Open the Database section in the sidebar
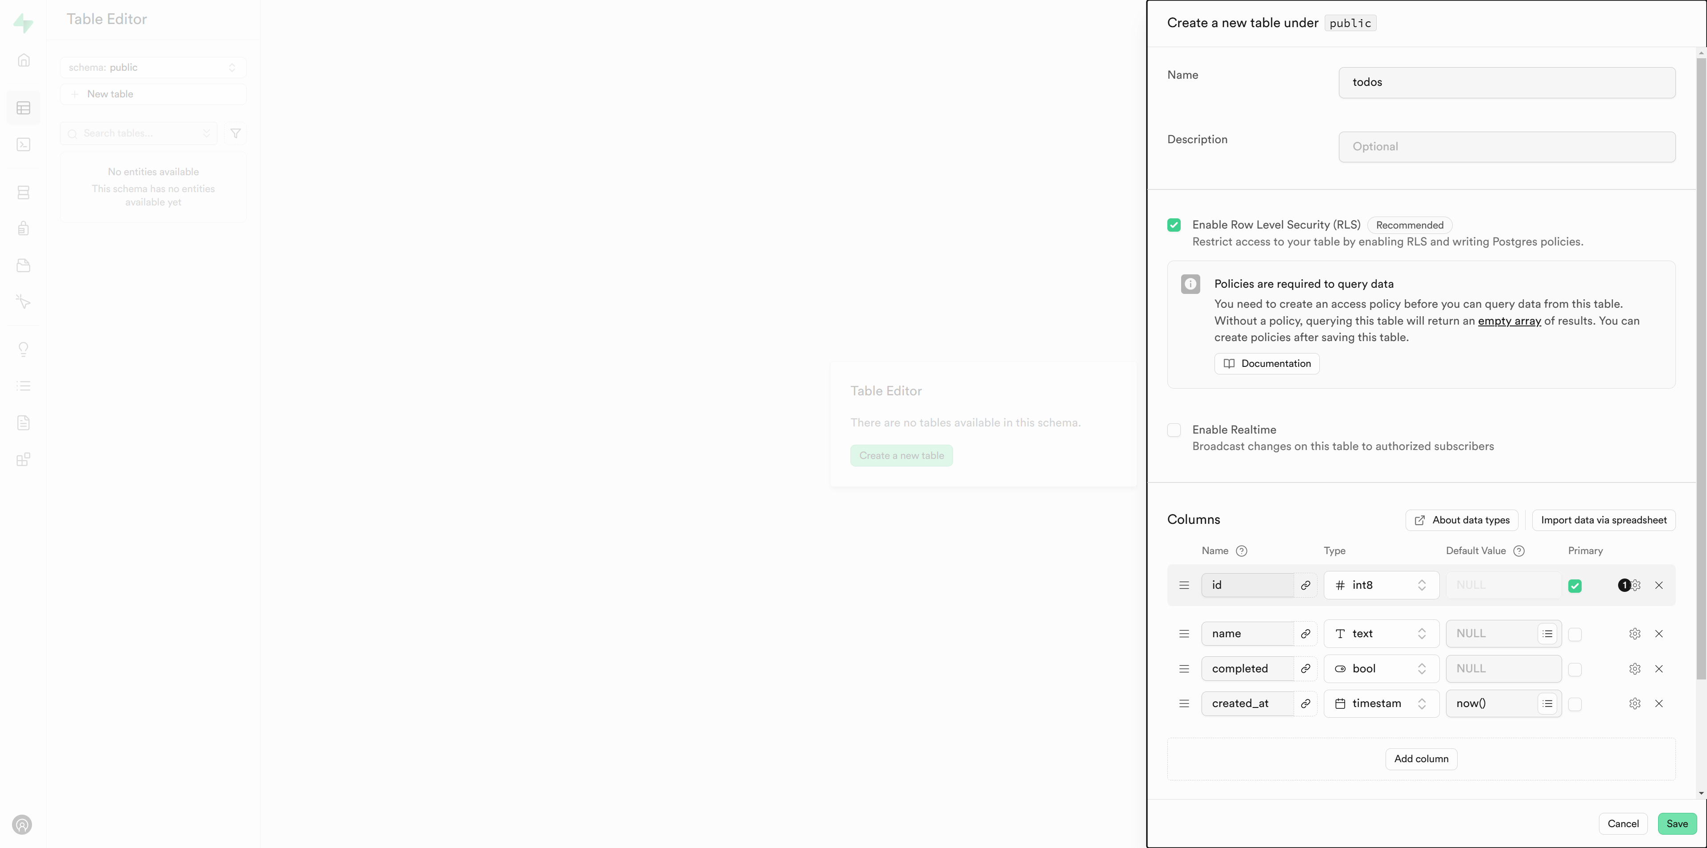The image size is (1707, 848). 23,192
